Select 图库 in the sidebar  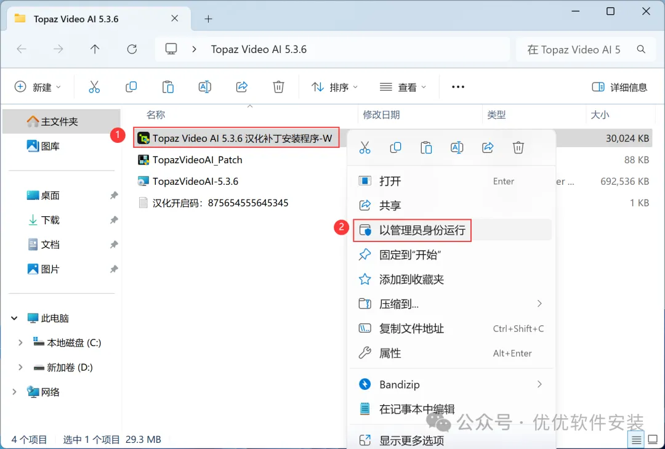tap(62, 146)
